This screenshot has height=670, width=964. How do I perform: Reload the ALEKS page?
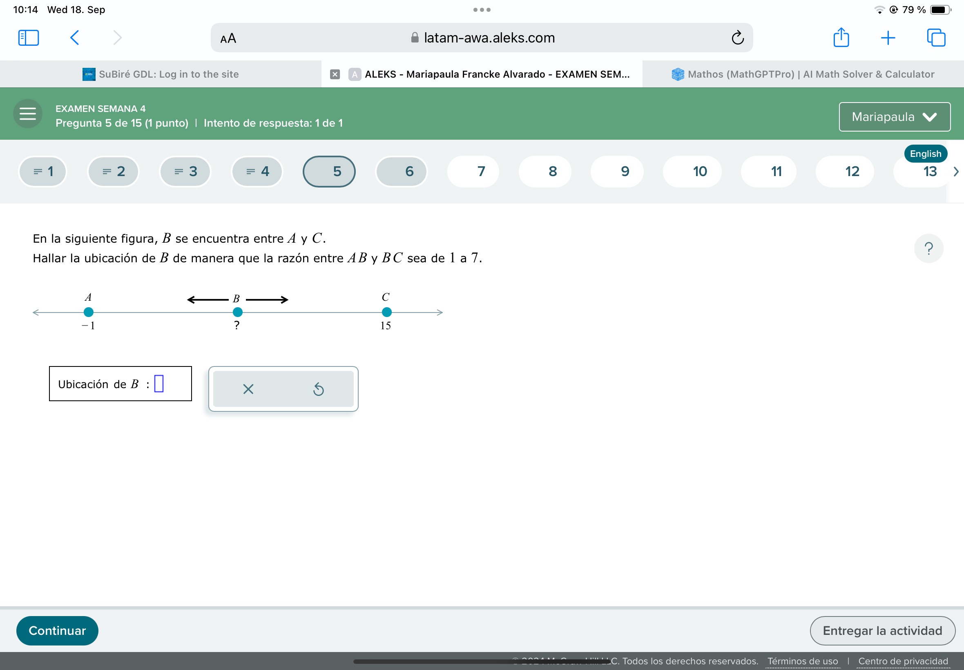737,38
